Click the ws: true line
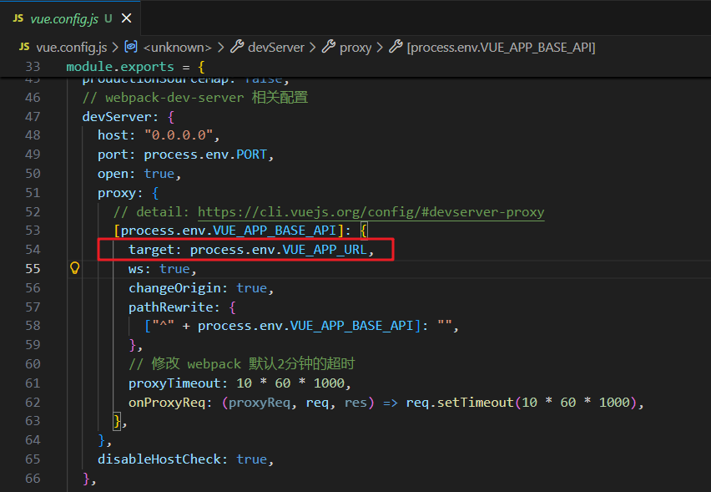The image size is (711, 492). (x=163, y=269)
